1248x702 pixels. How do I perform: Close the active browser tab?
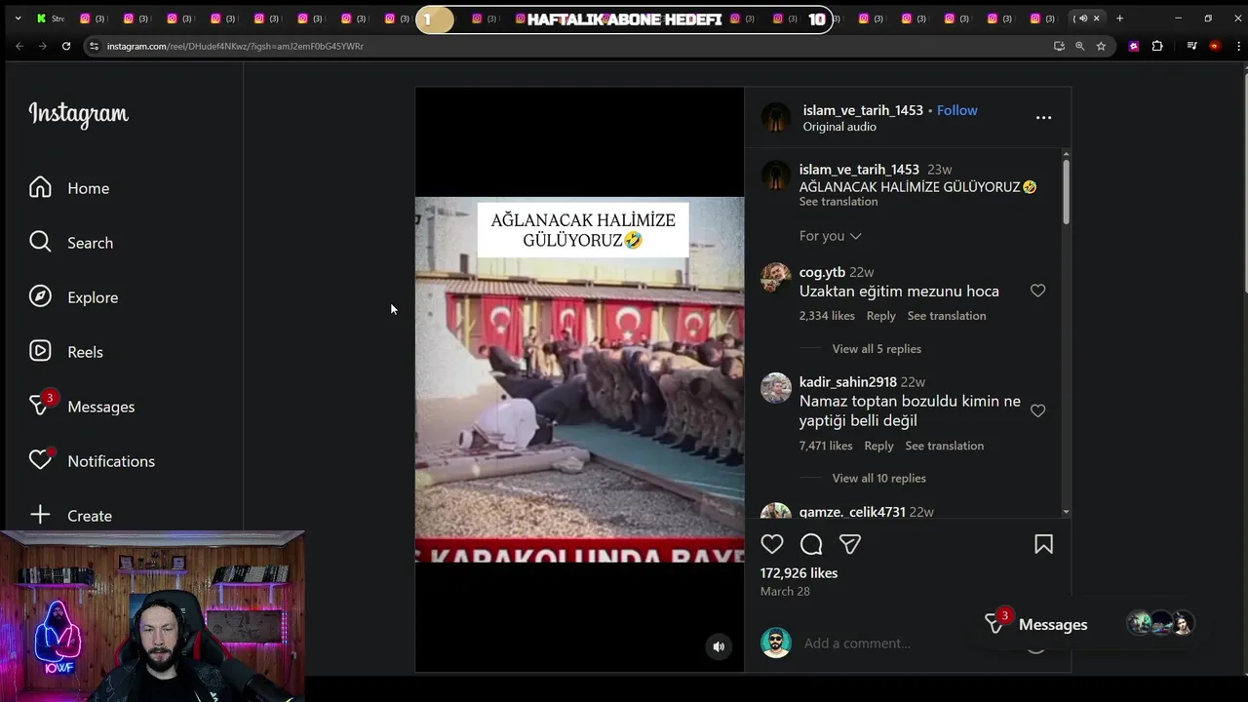1096,19
